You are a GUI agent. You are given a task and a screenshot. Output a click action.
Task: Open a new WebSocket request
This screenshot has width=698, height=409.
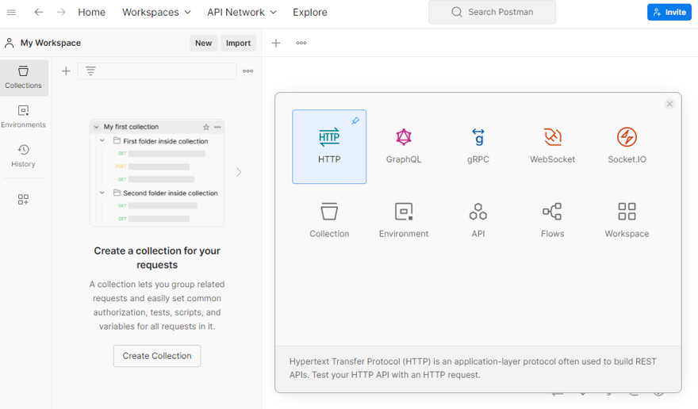(x=552, y=147)
